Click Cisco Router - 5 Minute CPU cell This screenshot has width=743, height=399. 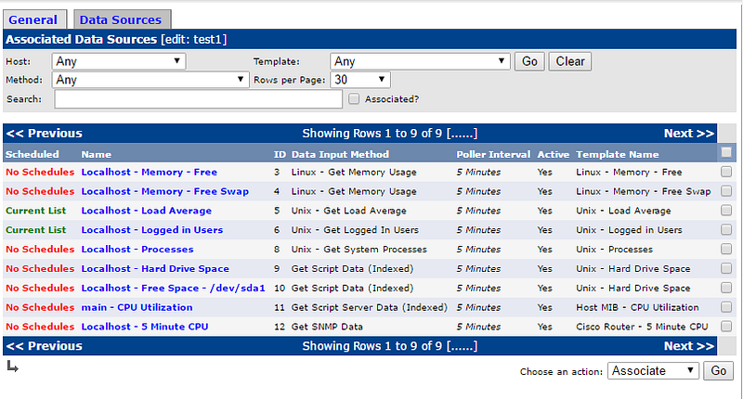click(642, 327)
